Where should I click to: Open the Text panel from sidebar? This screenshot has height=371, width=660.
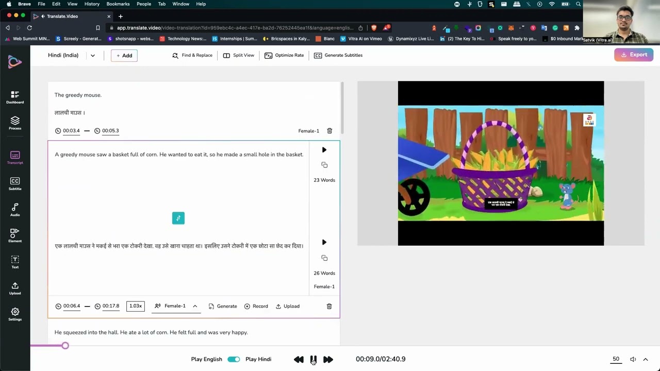tap(15, 262)
